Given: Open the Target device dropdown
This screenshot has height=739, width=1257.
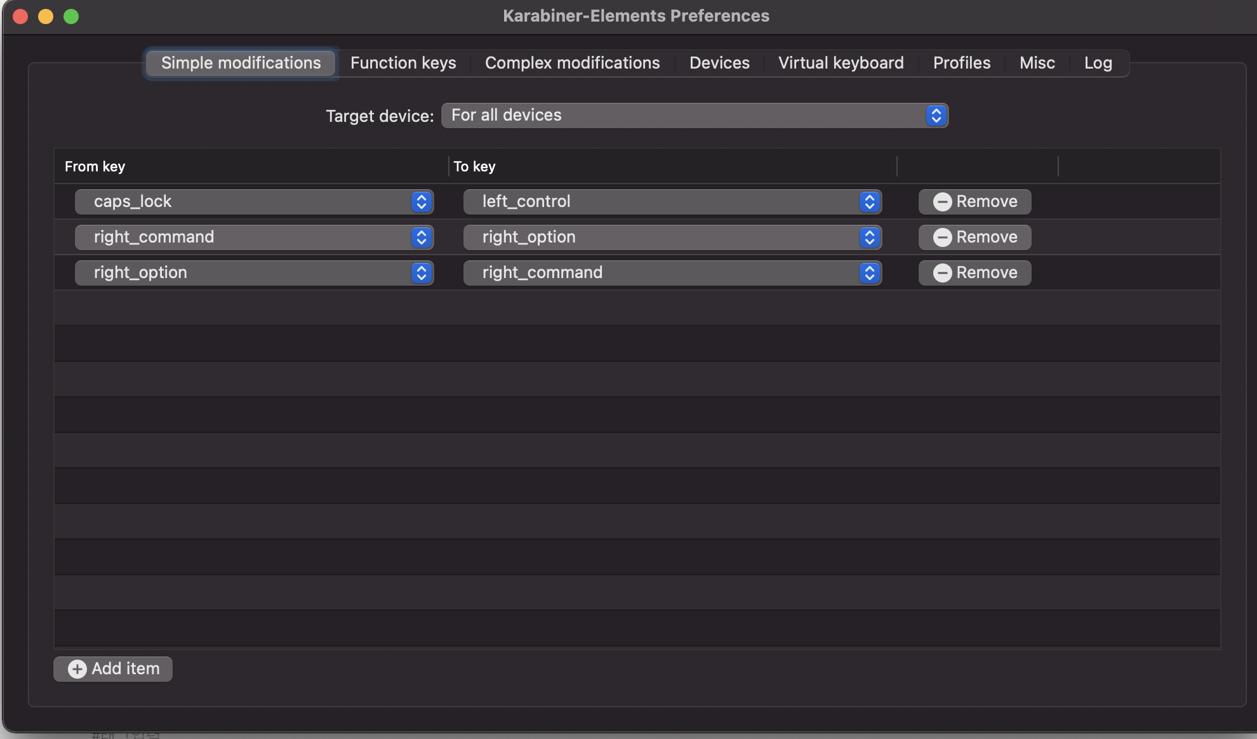Looking at the screenshot, I should (695, 116).
